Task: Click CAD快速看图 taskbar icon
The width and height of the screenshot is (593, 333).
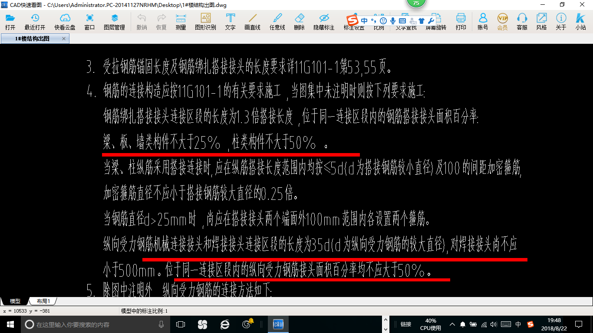Action: 278,324
